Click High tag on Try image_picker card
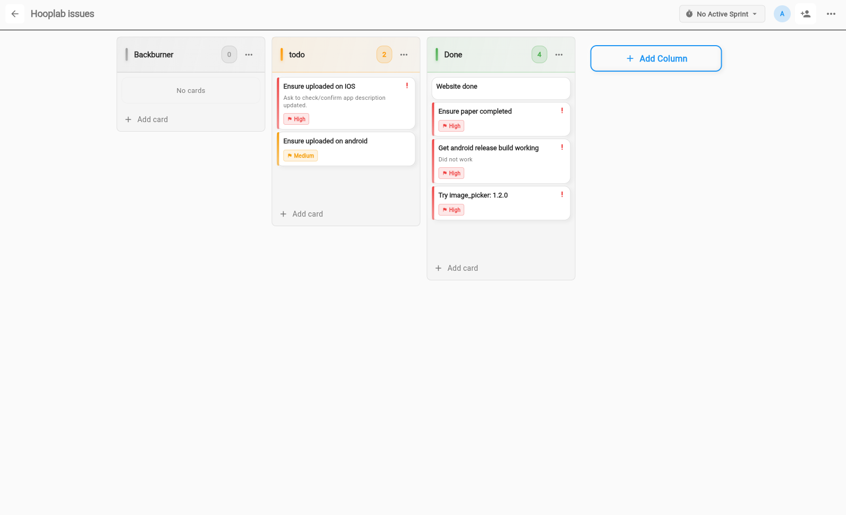846x515 pixels. (451, 210)
